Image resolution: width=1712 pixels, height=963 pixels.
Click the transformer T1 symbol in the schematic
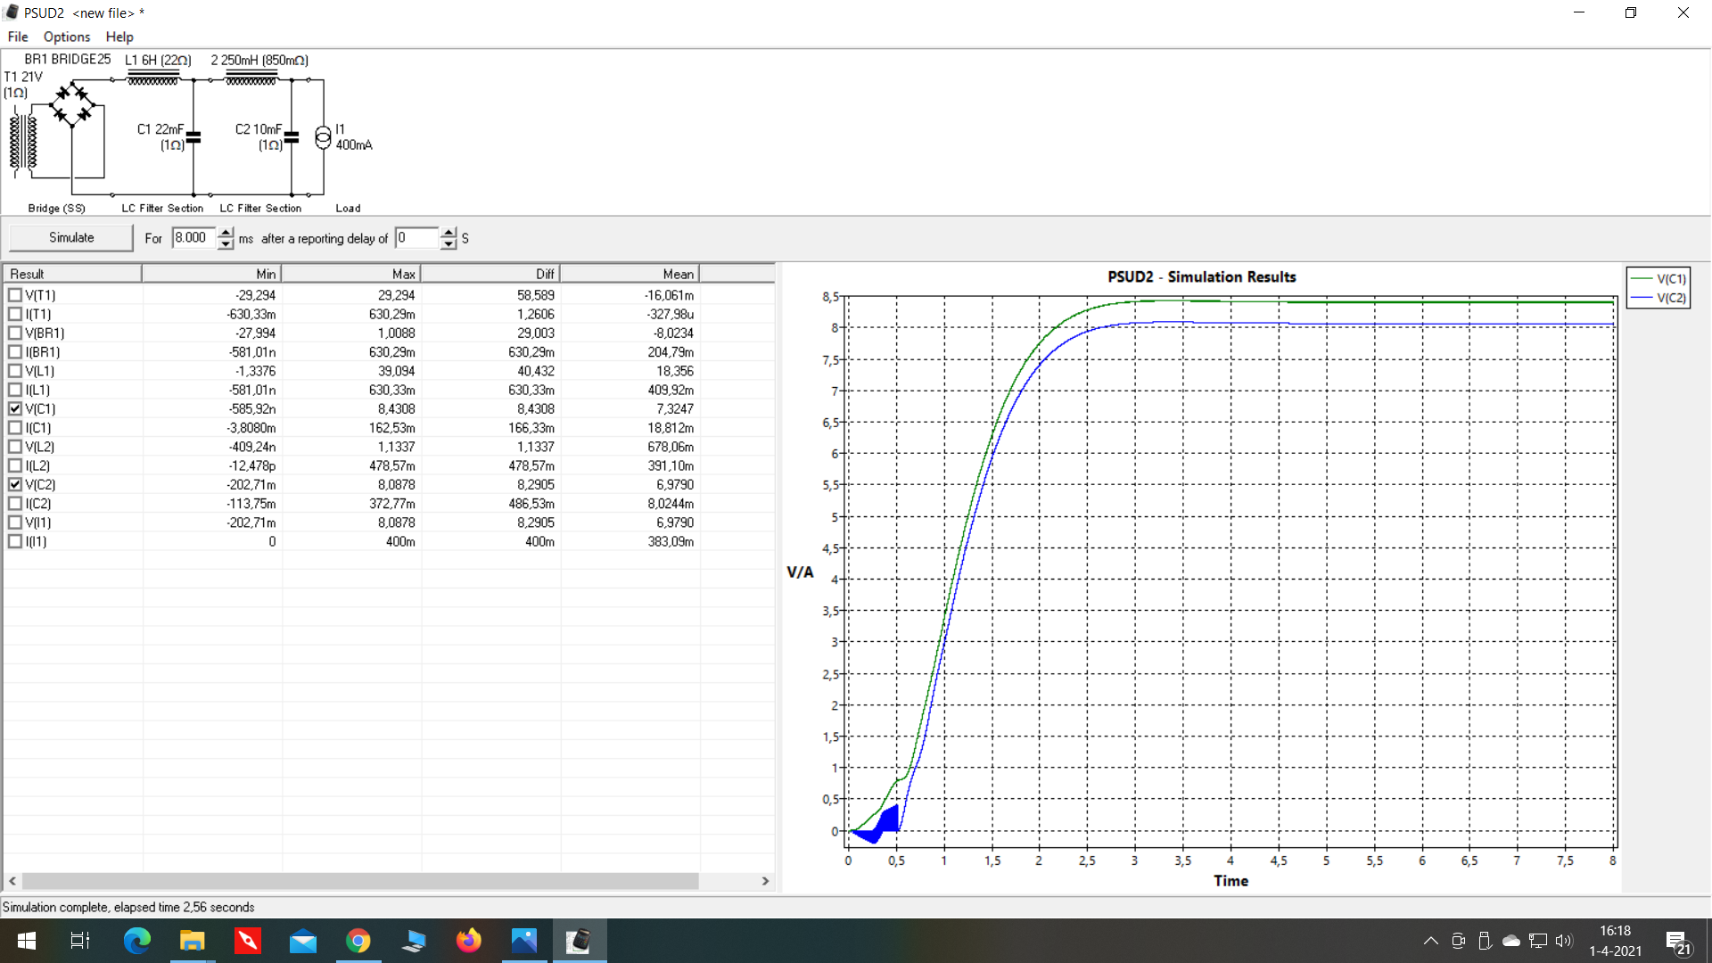click(x=23, y=141)
